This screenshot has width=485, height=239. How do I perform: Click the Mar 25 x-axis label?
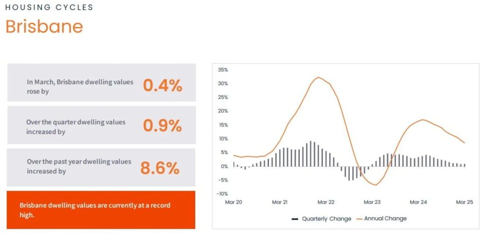(x=464, y=202)
